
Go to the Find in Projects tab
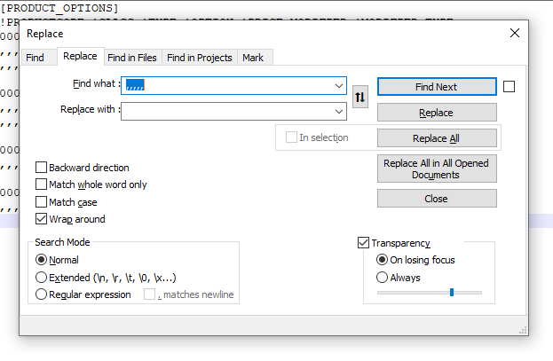[x=200, y=58]
